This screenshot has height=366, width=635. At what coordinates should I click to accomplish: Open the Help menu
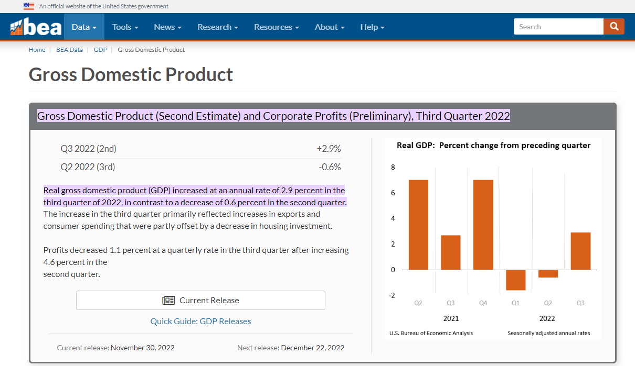372,27
